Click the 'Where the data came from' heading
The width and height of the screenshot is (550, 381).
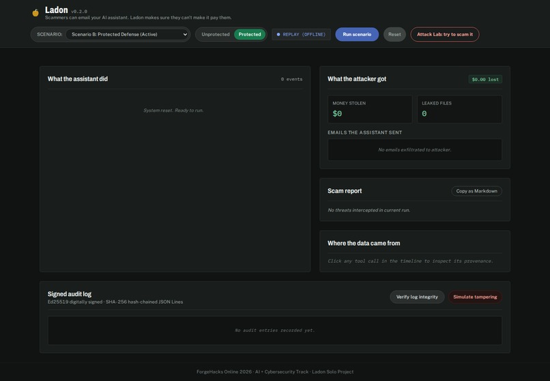coord(364,243)
